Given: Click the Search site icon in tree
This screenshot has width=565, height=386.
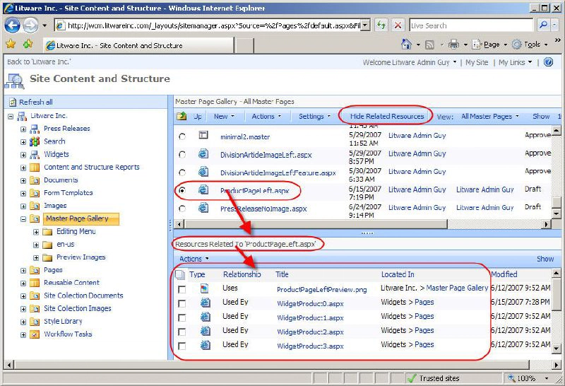Looking at the screenshot, I should 35,141.
